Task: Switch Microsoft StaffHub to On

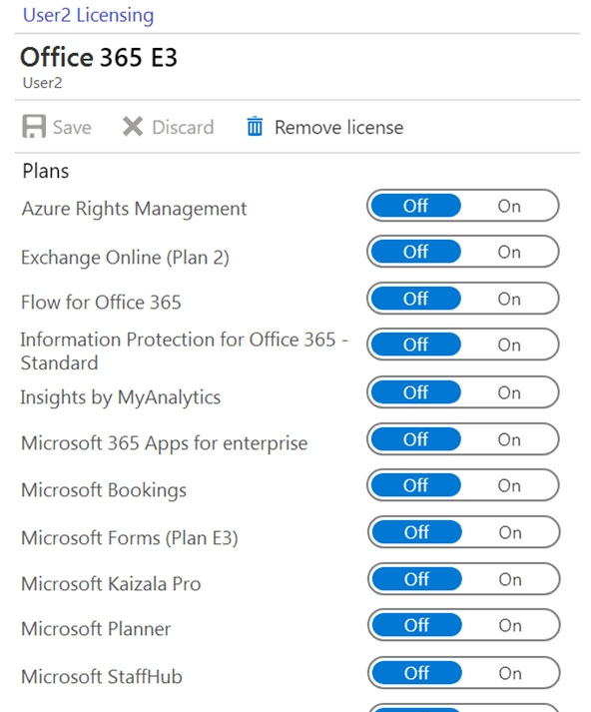Action: (x=510, y=673)
